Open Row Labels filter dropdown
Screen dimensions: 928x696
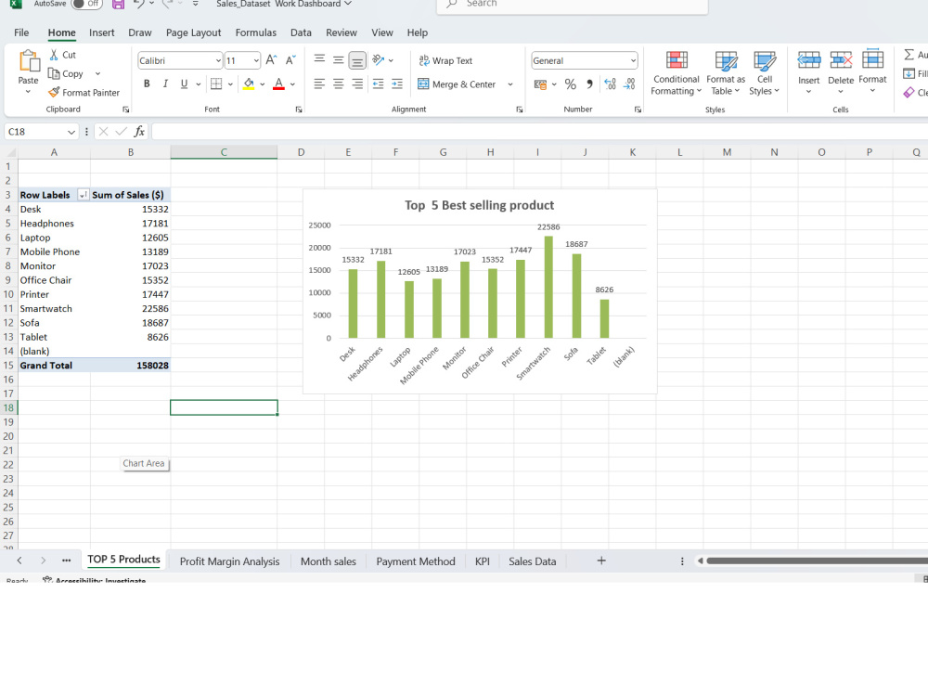click(83, 195)
